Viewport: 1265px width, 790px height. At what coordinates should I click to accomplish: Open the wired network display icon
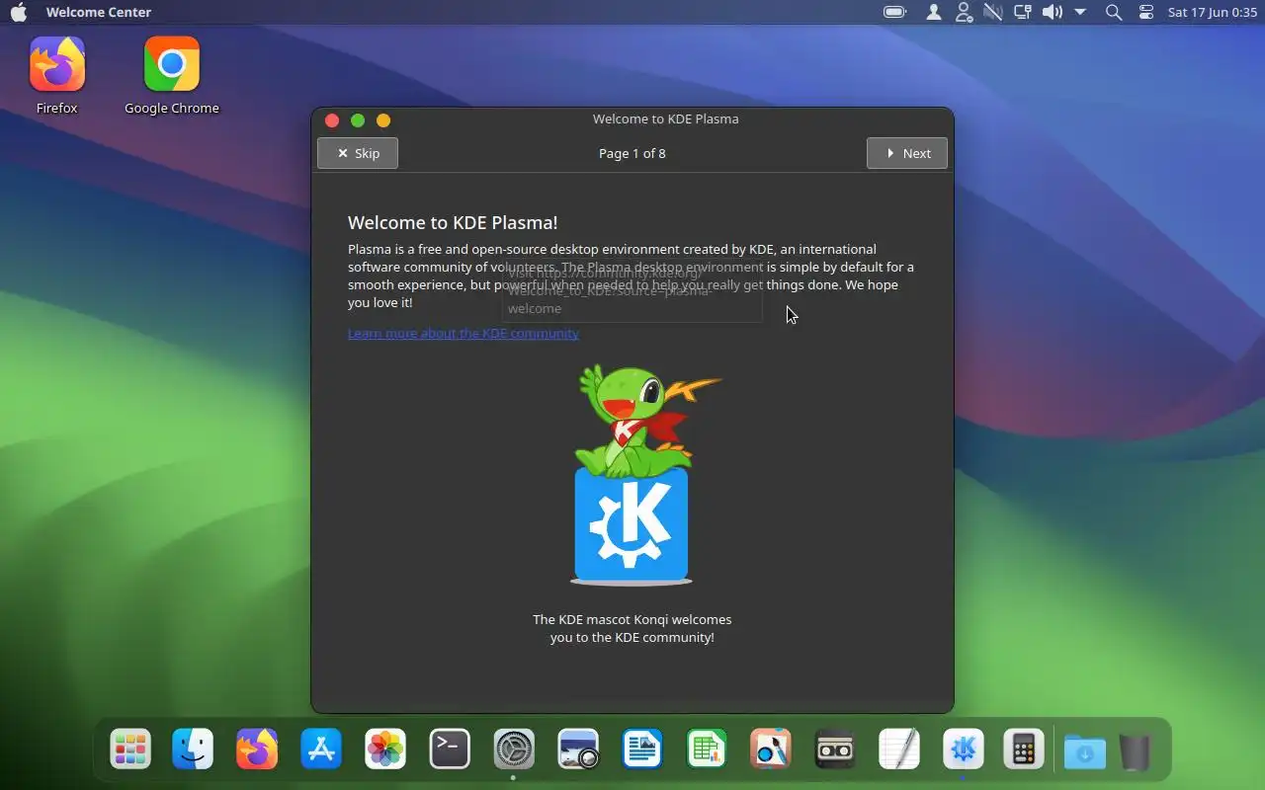pos(1023,12)
